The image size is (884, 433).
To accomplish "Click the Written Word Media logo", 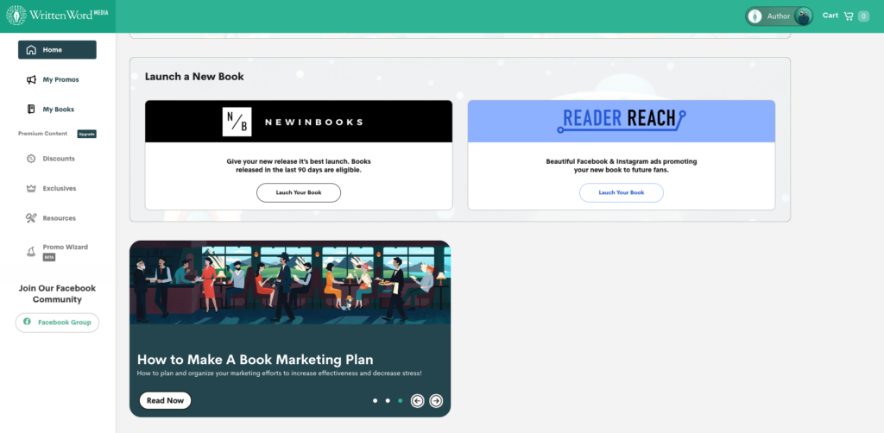I will coord(57,16).
